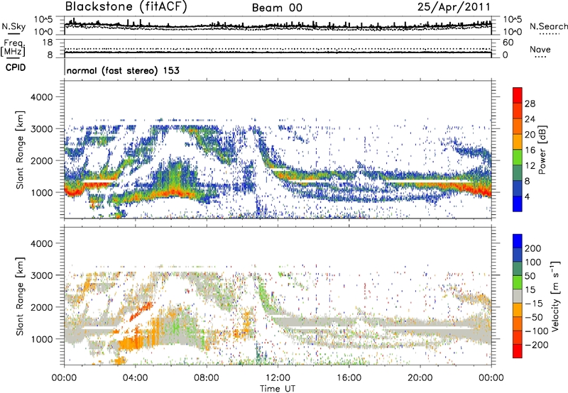Select the Power [dB] colorbar title
Screen dimensions: 568x393
coord(542,150)
